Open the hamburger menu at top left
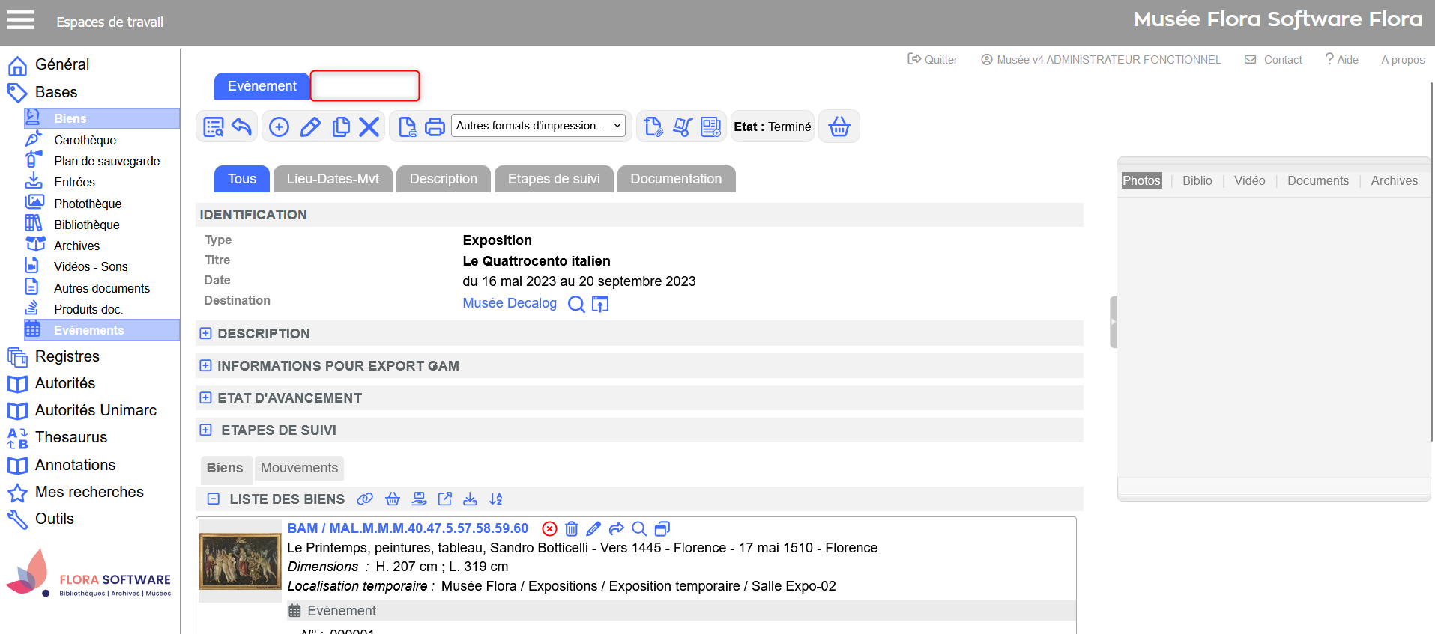Viewport: 1435px width, 634px height. point(20,20)
